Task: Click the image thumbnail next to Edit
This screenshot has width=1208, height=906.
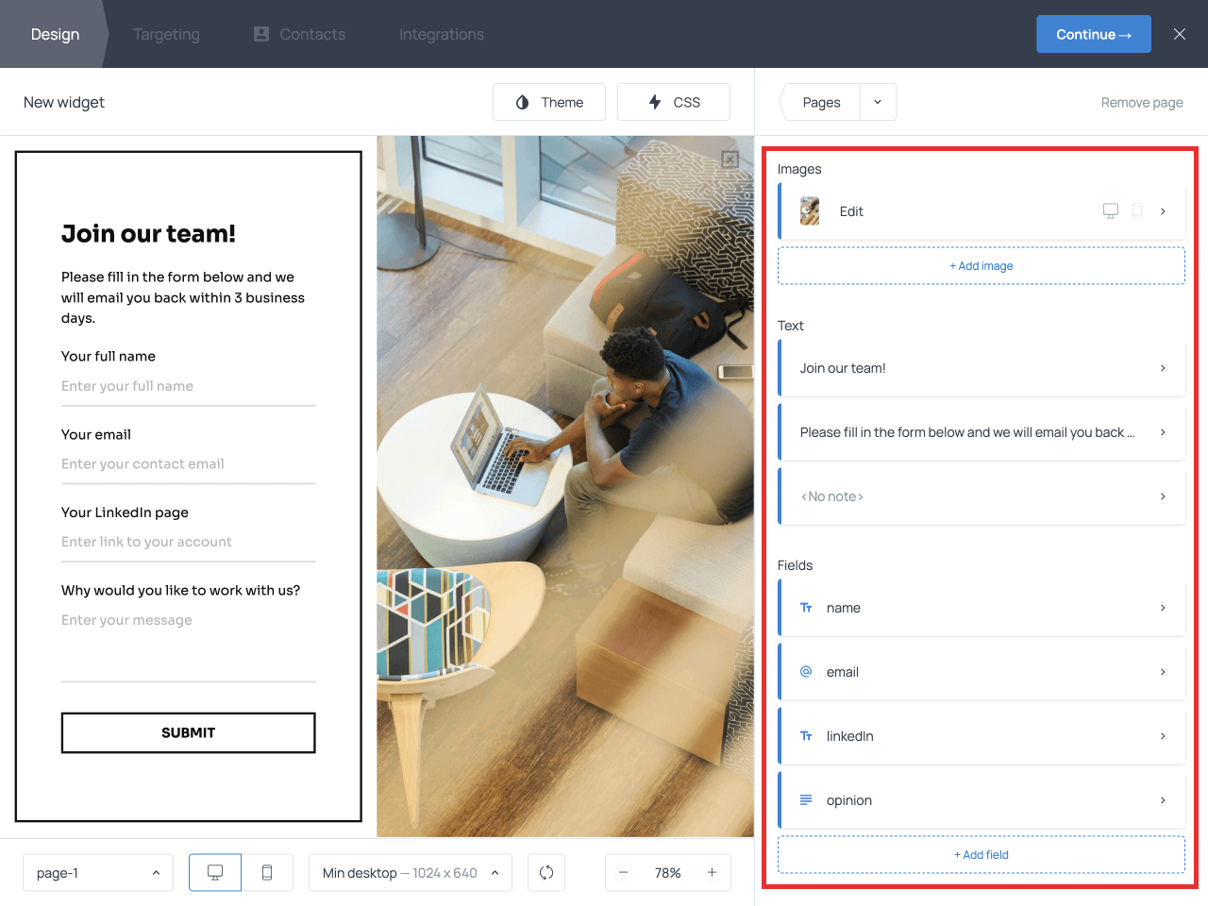Action: point(809,211)
